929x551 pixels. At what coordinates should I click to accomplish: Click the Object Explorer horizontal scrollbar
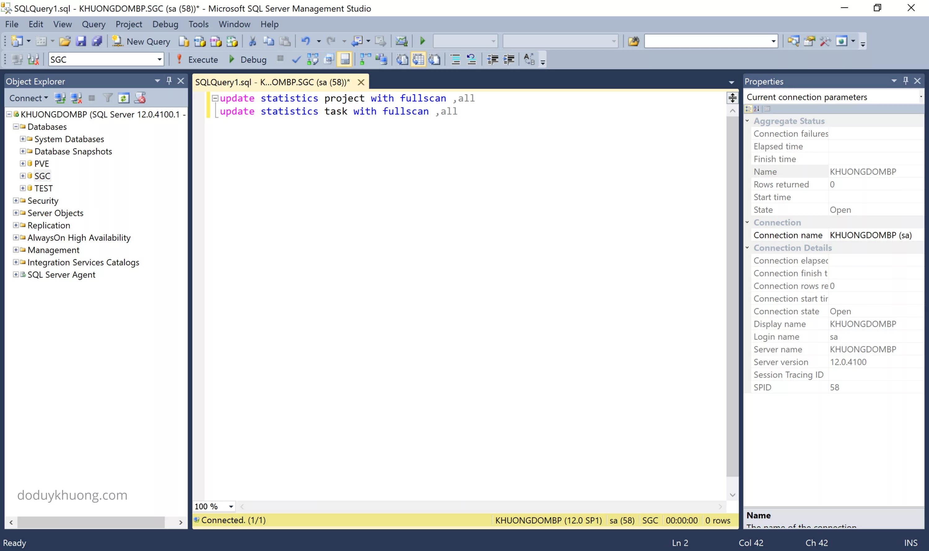(x=91, y=522)
